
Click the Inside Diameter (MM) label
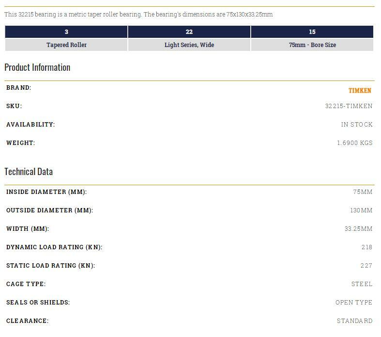(x=46, y=192)
